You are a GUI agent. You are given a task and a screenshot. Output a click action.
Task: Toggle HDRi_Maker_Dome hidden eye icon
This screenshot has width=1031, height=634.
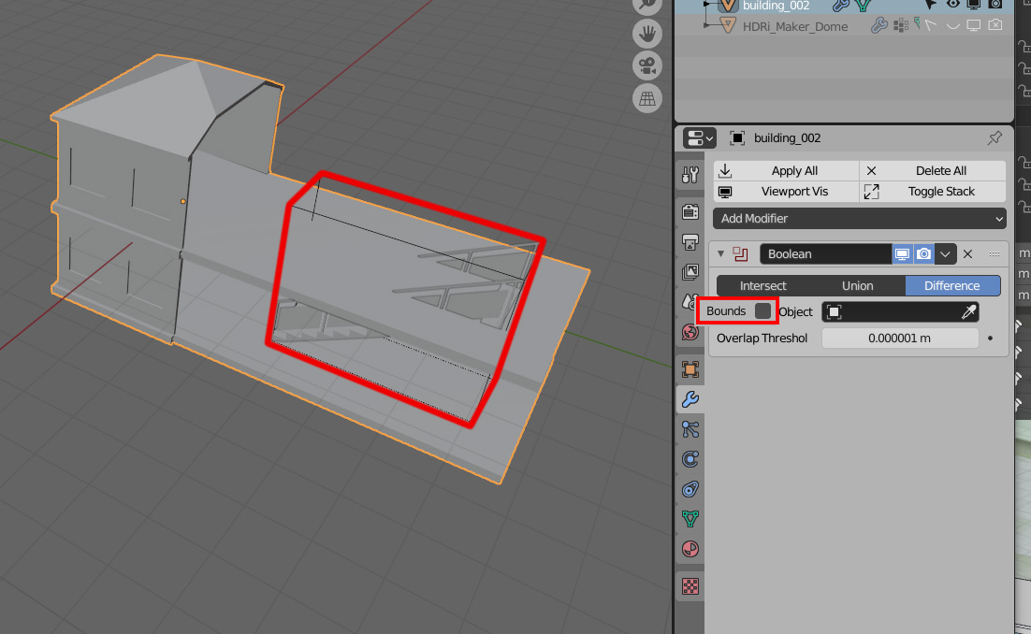click(x=952, y=26)
